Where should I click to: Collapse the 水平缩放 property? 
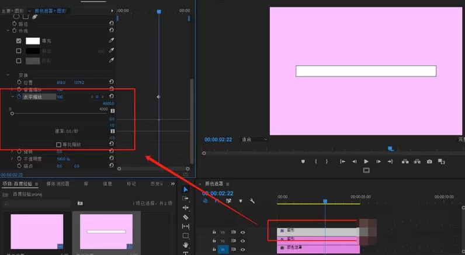pos(12,96)
